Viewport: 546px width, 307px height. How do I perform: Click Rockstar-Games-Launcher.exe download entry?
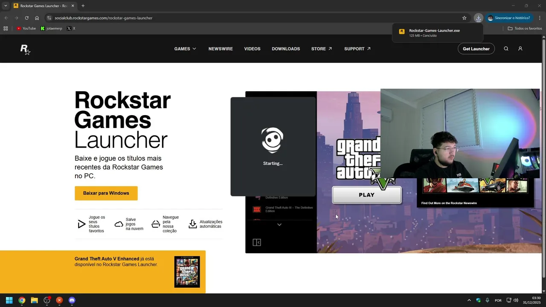point(438,33)
